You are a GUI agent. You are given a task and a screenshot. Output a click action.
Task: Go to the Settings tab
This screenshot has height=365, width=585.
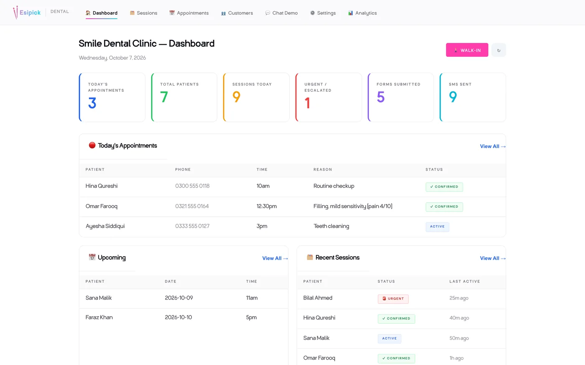[323, 13]
